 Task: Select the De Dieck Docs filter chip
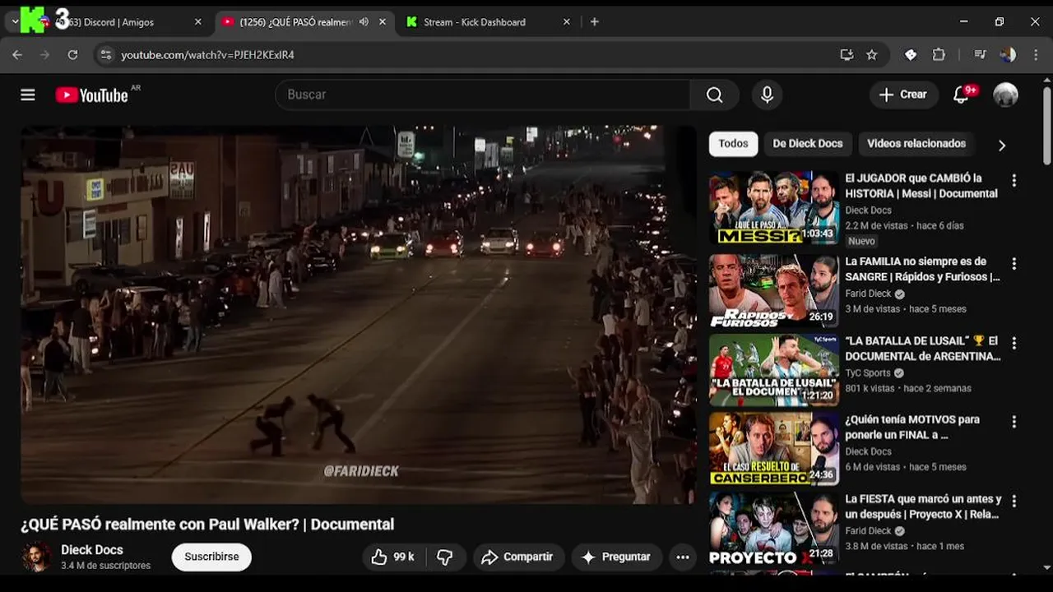[x=808, y=143]
